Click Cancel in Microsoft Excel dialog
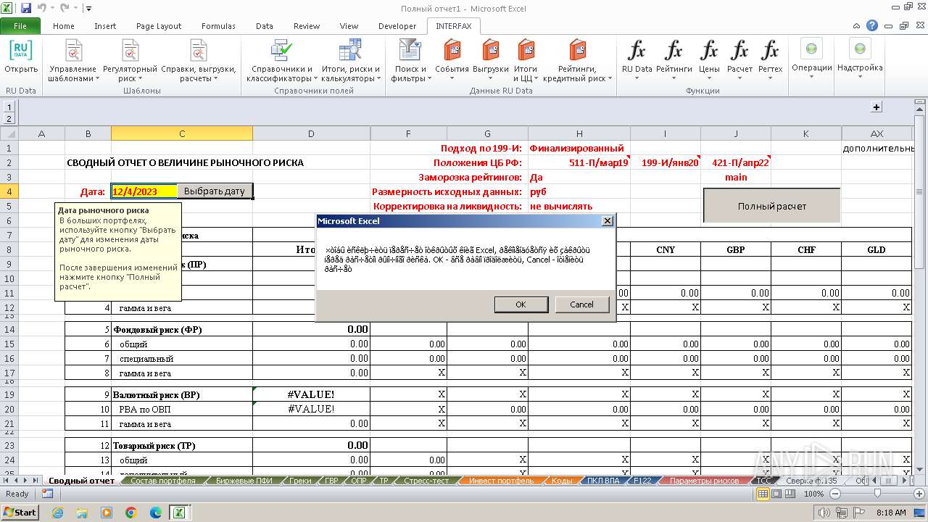 pyautogui.click(x=581, y=304)
